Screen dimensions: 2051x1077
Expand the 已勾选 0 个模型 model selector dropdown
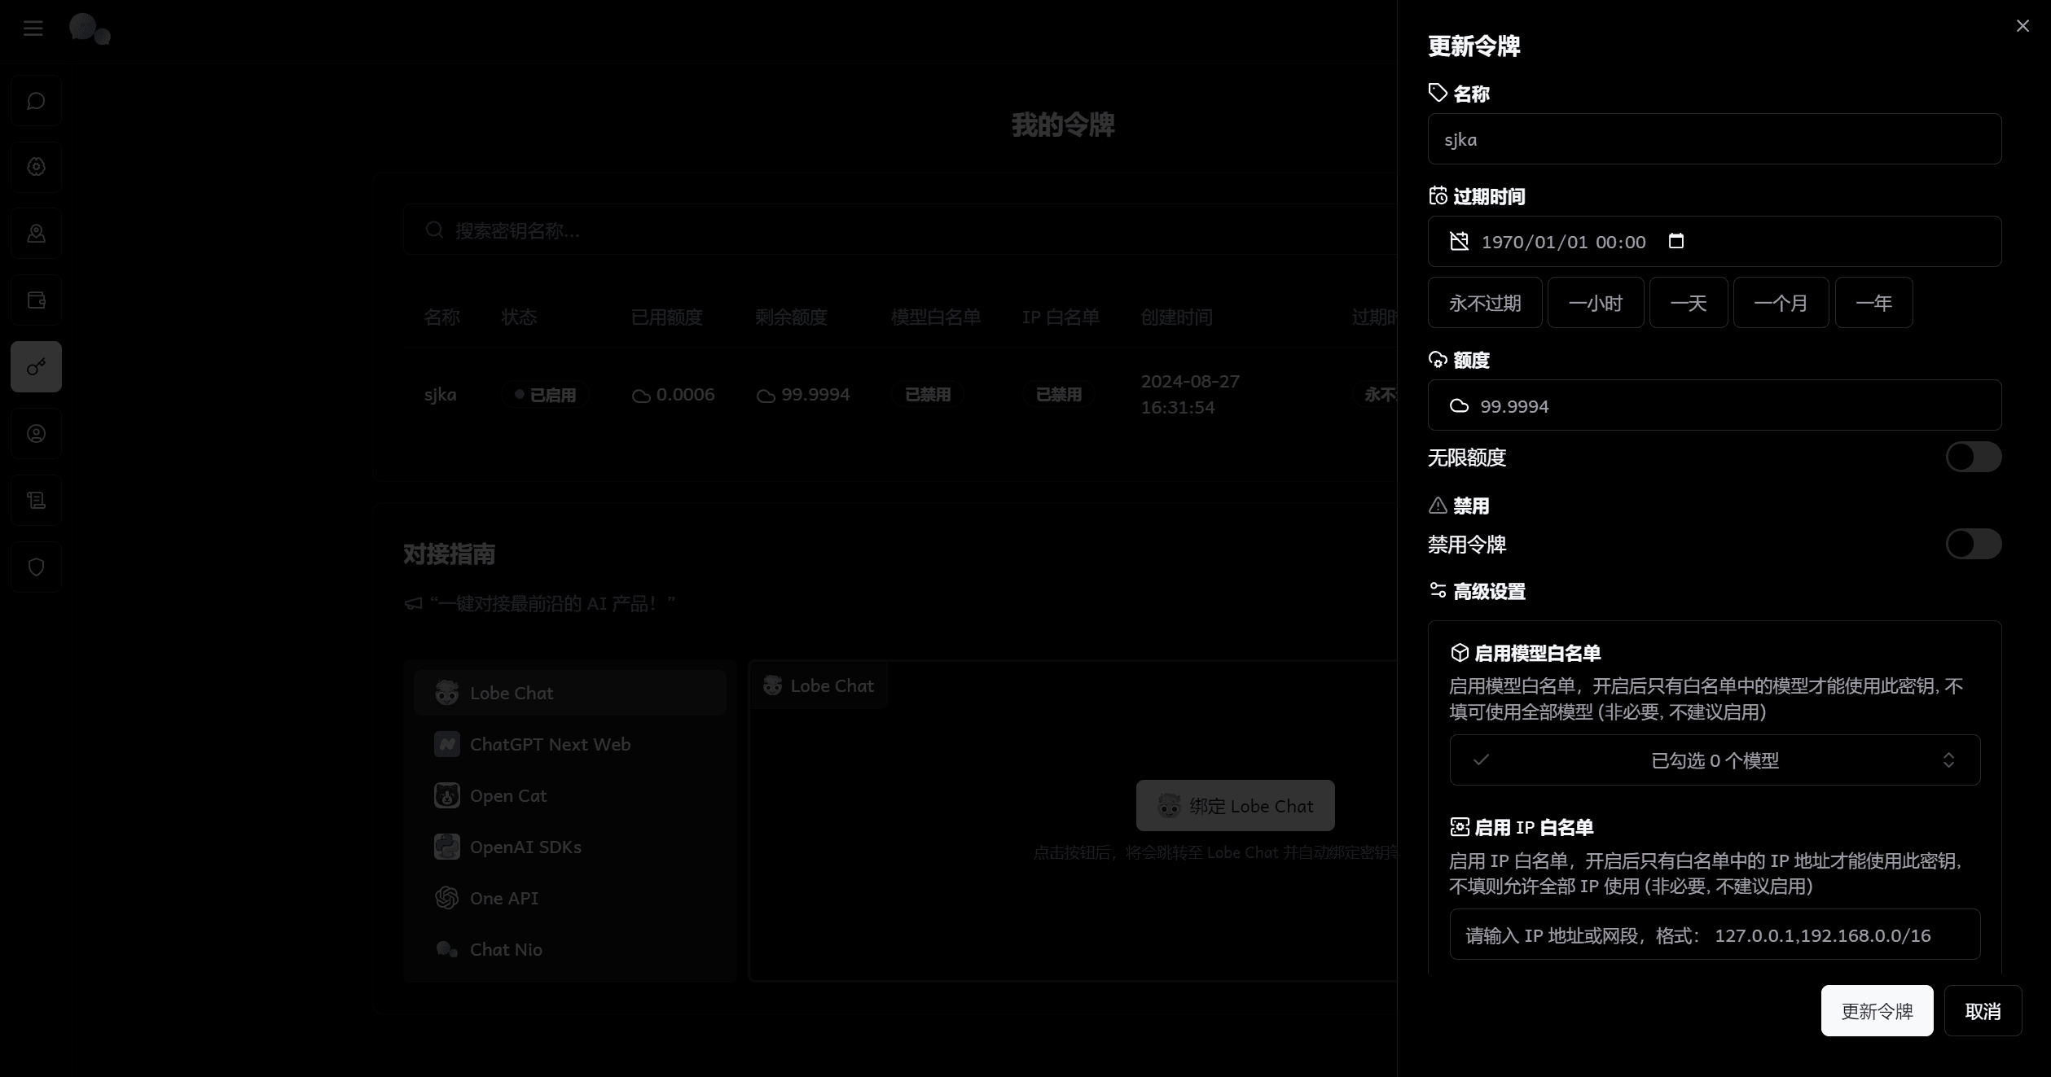pyautogui.click(x=1713, y=760)
